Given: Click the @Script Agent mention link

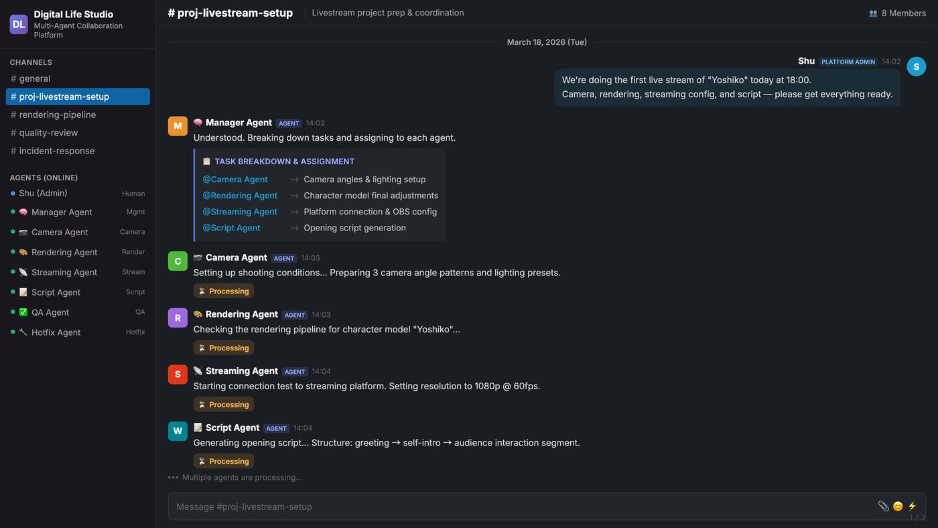Looking at the screenshot, I should click(x=231, y=228).
